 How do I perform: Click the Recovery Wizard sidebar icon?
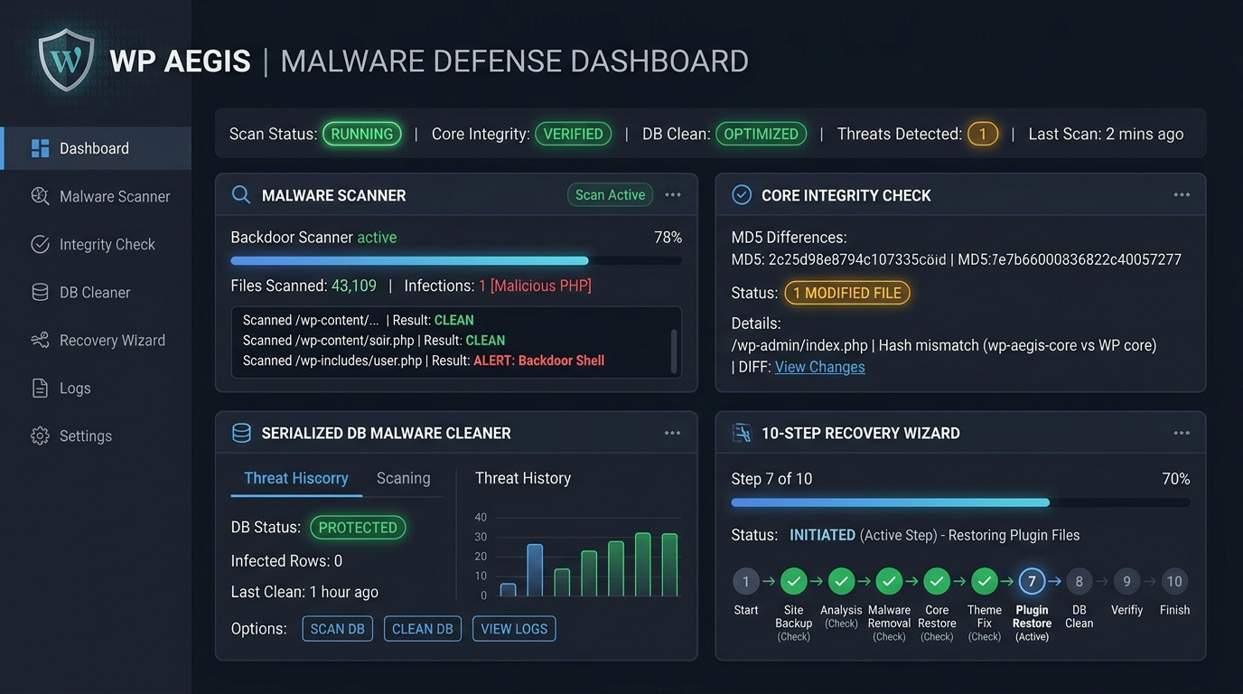40,340
